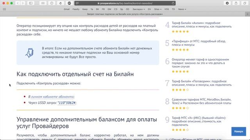Open article Сравнение тарифов МТС, МегаФон, Билайн
The image size is (250, 140).
[x=202, y=101]
